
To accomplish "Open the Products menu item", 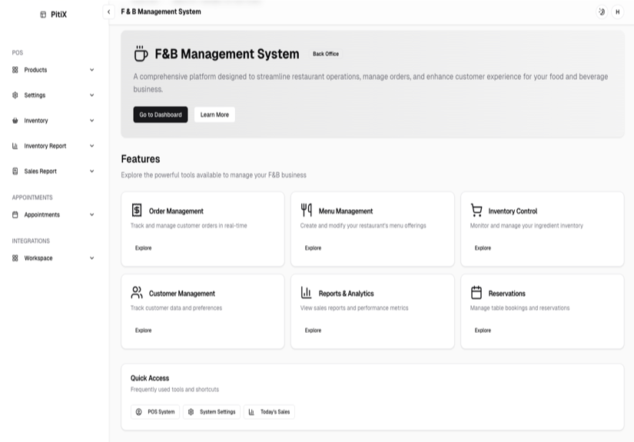I will click(x=53, y=70).
